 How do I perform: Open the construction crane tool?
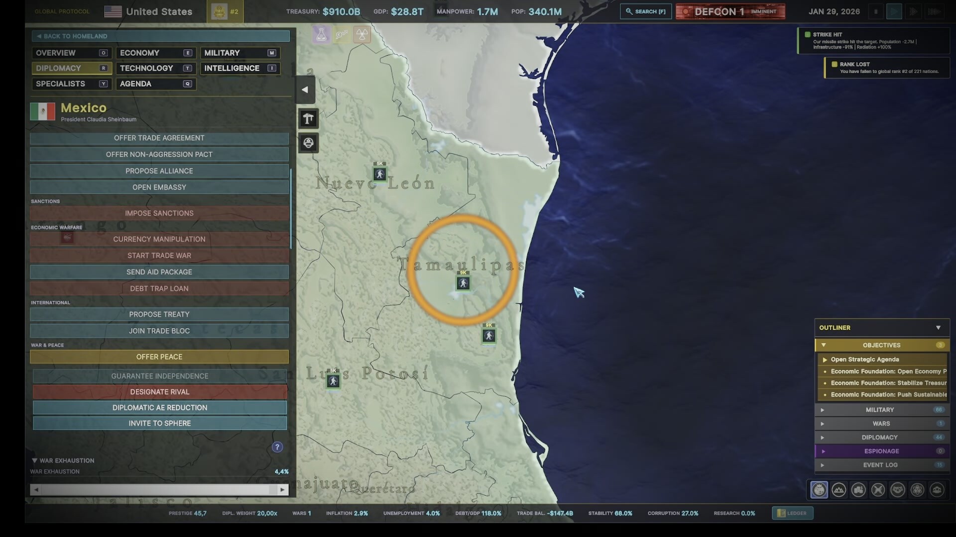[x=308, y=118]
